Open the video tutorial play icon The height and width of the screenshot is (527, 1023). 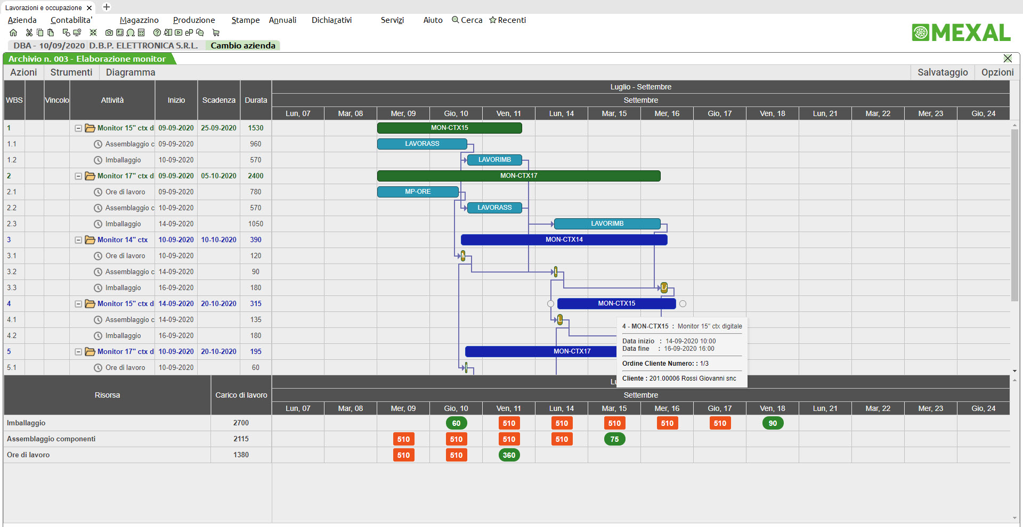178,32
